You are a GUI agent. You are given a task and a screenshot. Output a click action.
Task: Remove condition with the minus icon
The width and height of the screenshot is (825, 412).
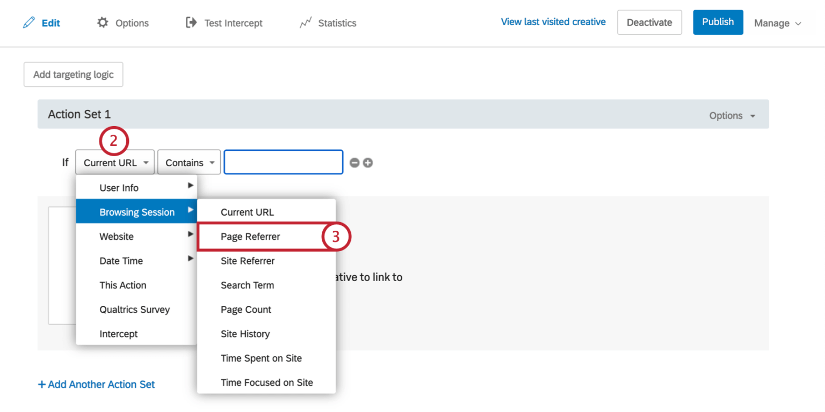pos(354,163)
